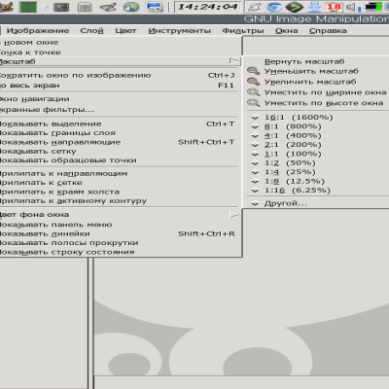
Task: Click shrink window to image (Ctrl+J)
Action: coord(119,75)
